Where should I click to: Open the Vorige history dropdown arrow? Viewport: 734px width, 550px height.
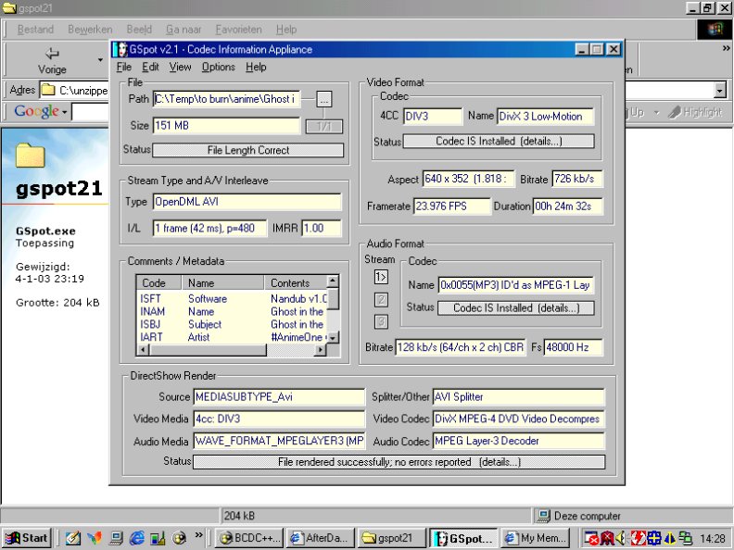pyautogui.click(x=100, y=60)
